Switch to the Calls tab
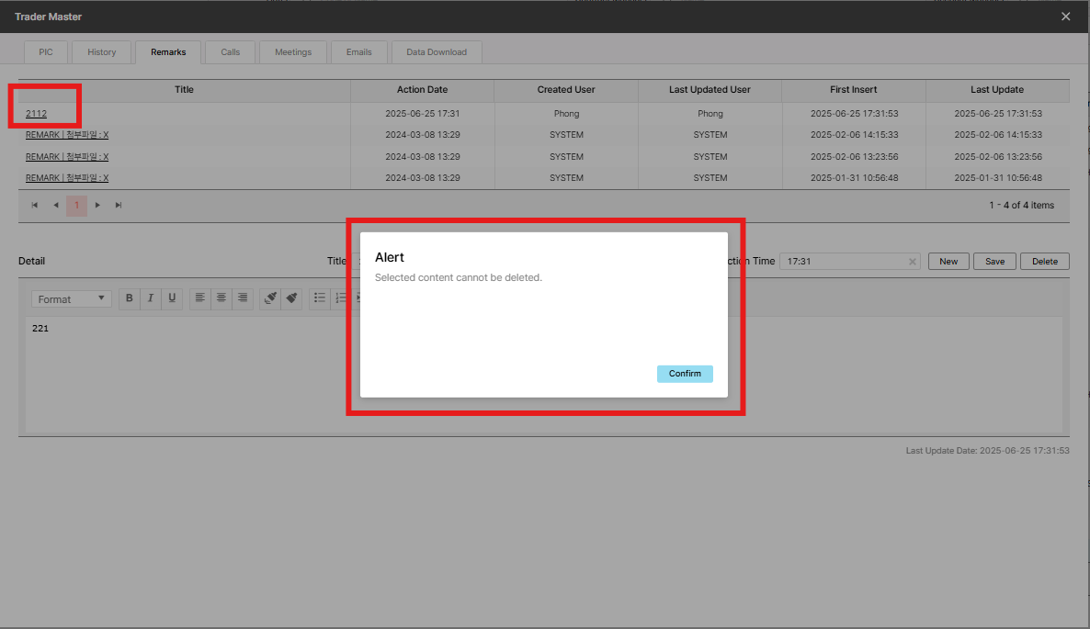The height and width of the screenshot is (629, 1090). [230, 52]
